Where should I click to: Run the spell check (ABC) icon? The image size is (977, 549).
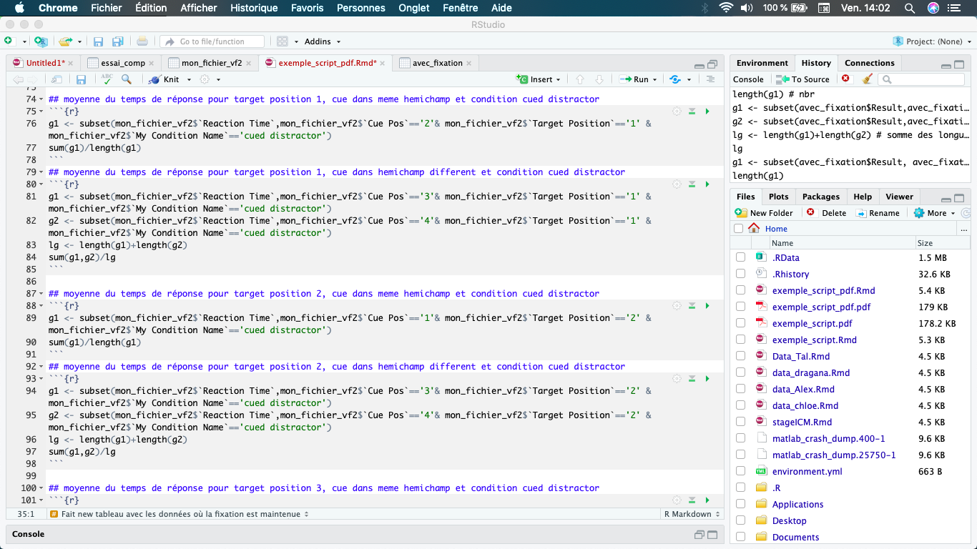click(107, 79)
